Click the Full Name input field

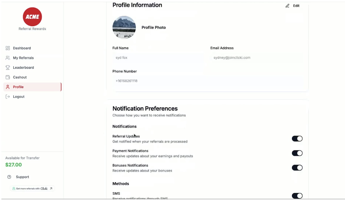click(158, 58)
